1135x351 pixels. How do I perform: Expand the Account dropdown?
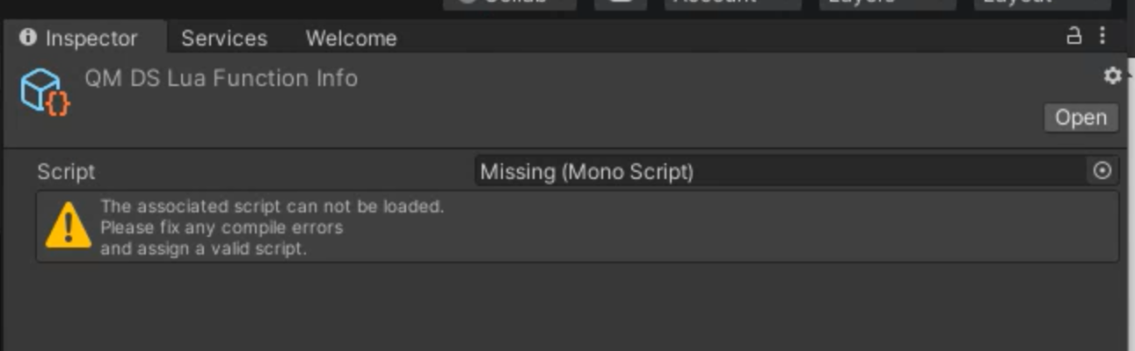733,4
